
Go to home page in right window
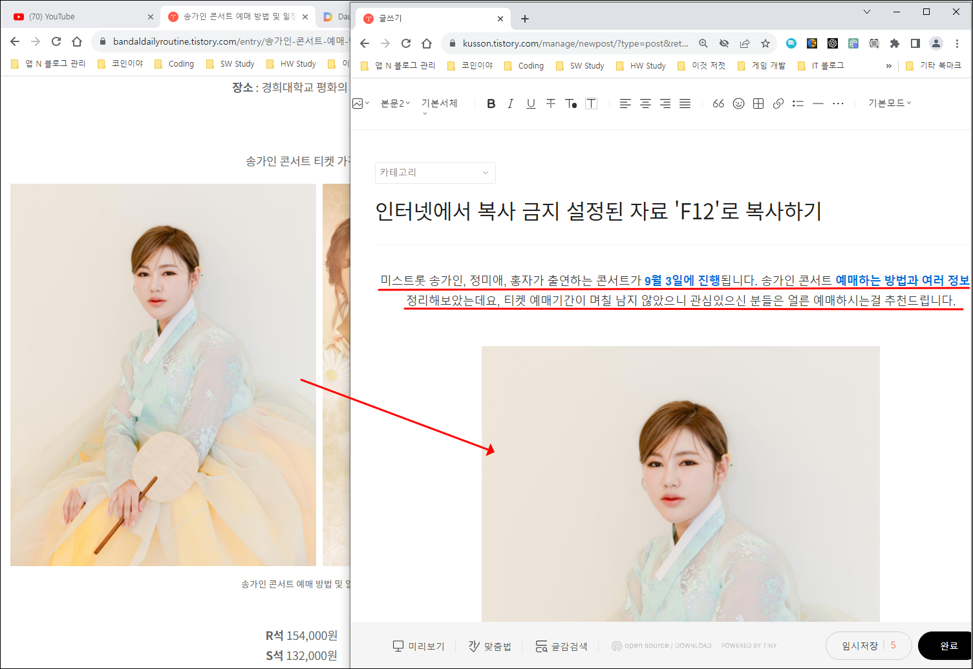tap(427, 43)
